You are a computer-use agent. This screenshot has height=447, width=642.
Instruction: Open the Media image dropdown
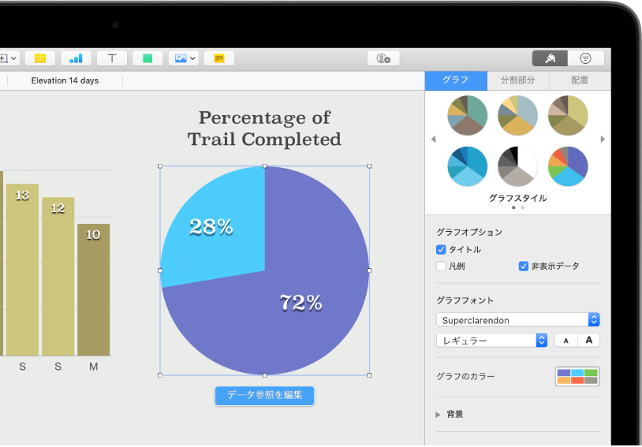[184, 58]
